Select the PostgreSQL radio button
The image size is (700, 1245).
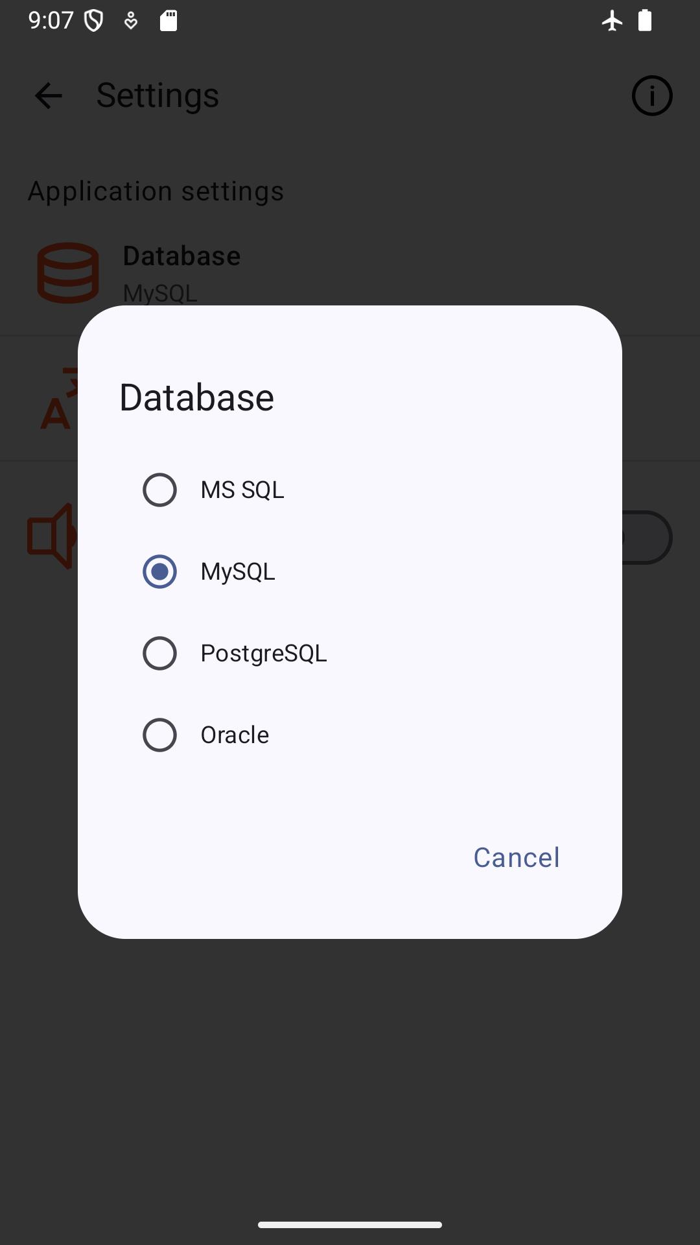(x=159, y=653)
